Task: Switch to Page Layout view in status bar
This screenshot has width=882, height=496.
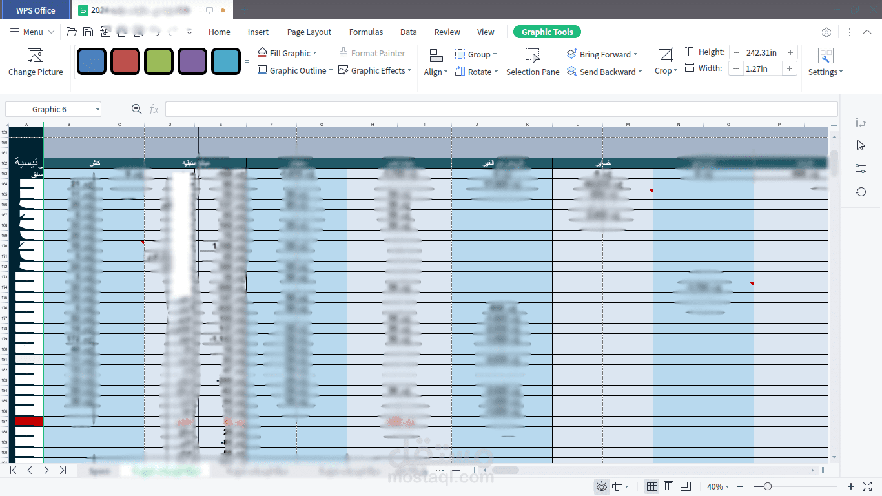Action: (669, 486)
